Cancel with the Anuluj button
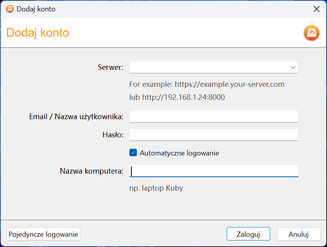Viewport: 327px width, 247px height. pos(298,234)
